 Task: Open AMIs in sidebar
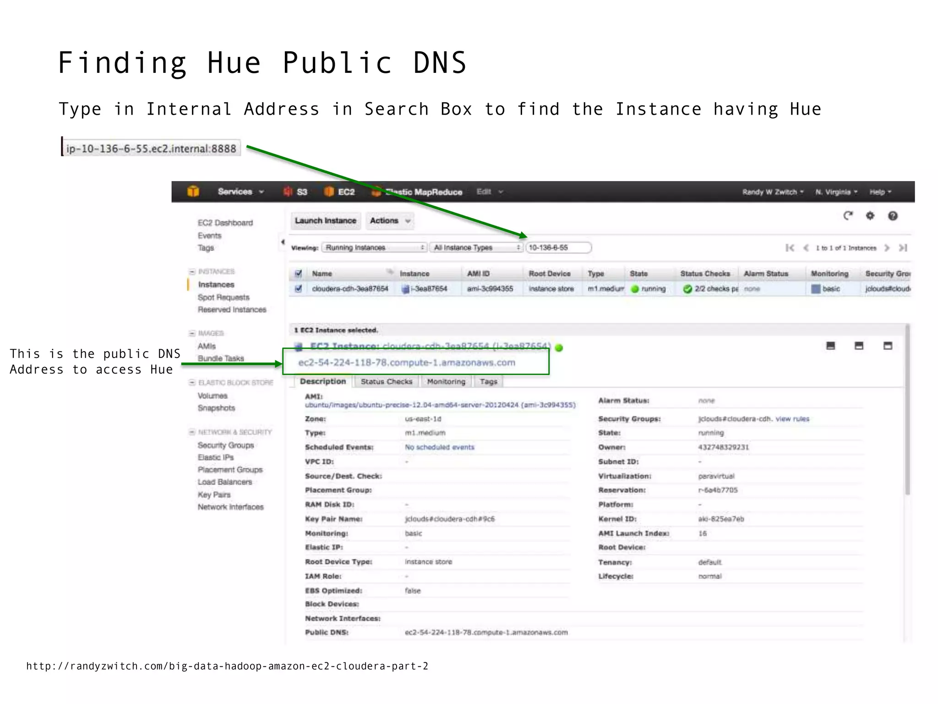pos(207,346)
